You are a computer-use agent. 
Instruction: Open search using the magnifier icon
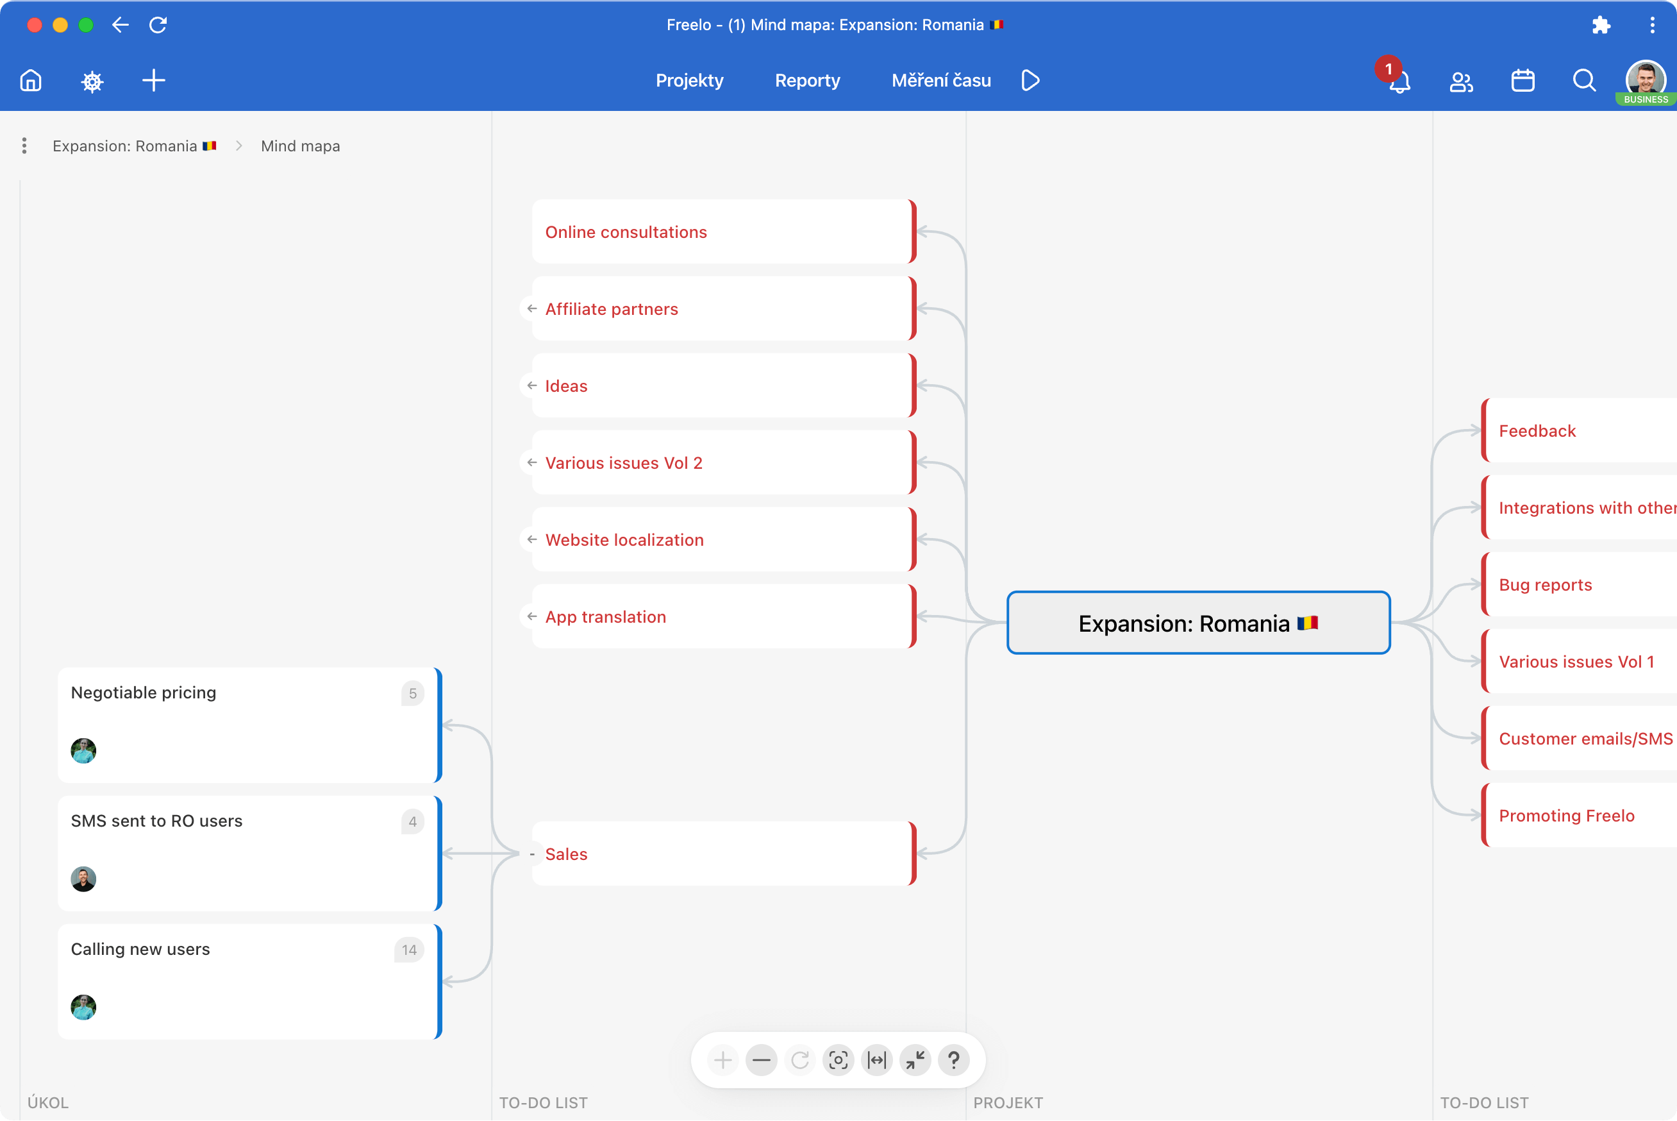tap(1583, 81)
